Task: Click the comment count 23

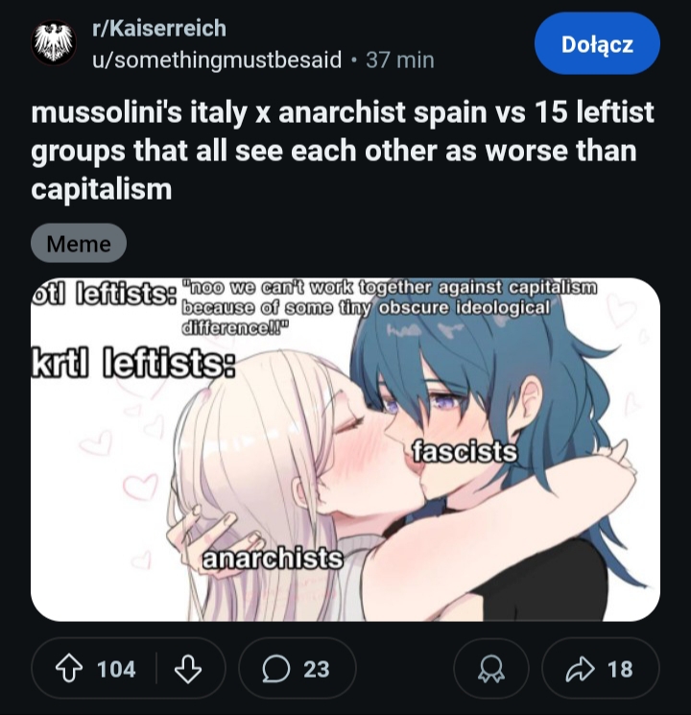Action: tap(316, 669)
